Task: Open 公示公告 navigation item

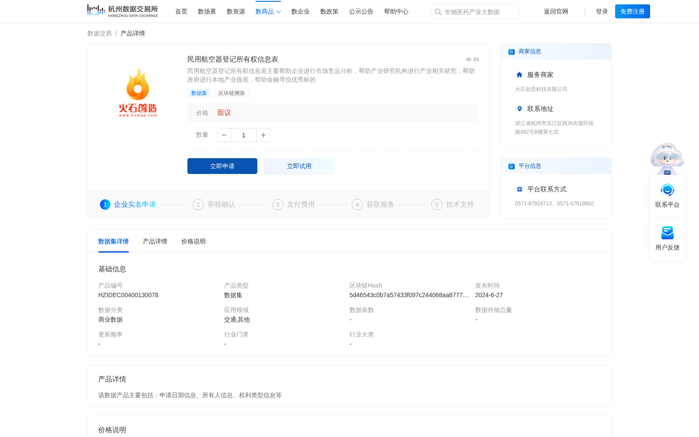Action: 361,12
